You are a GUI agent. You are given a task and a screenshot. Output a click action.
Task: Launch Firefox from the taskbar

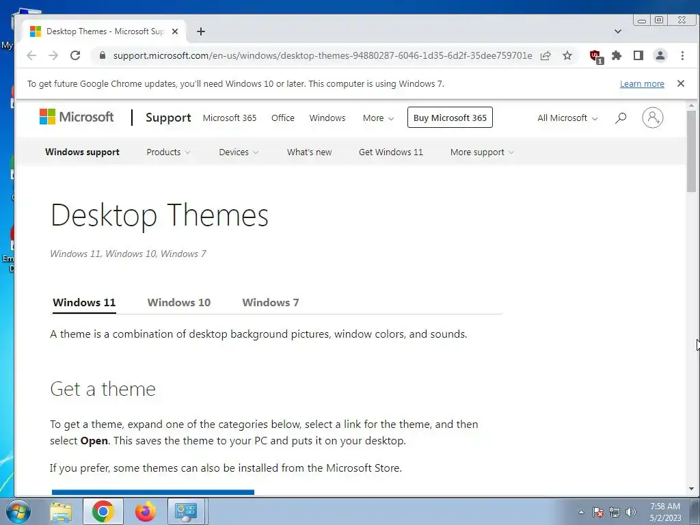click(x=145, y=511)
